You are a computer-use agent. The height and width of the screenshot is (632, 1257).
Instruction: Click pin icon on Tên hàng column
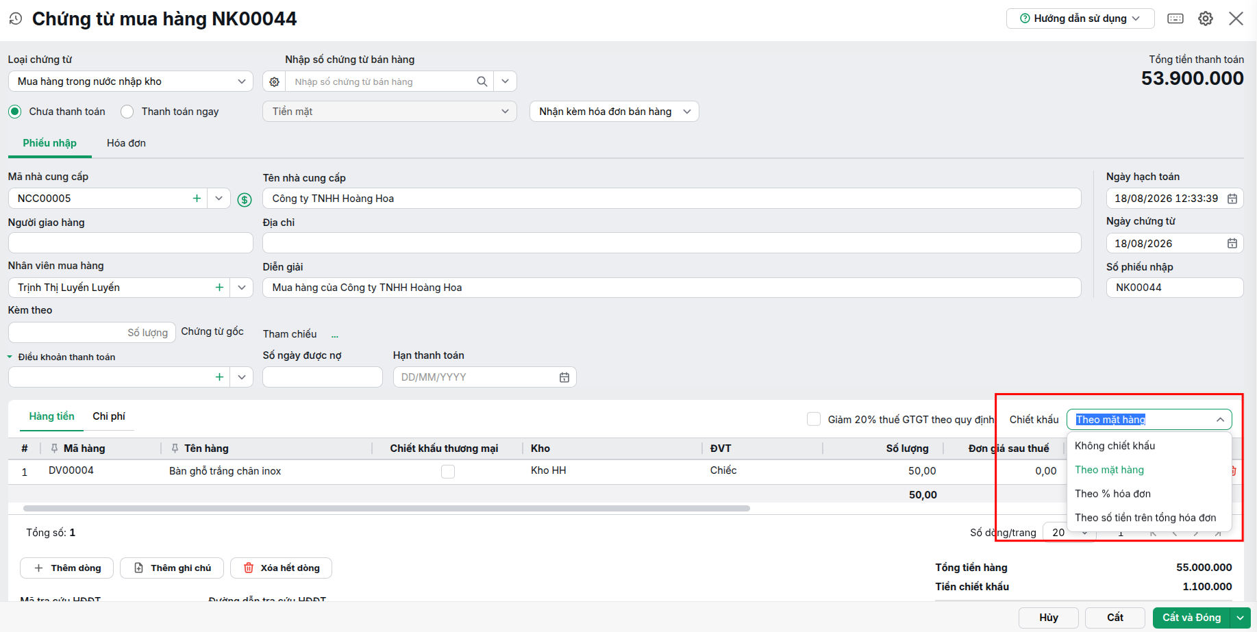175,448
